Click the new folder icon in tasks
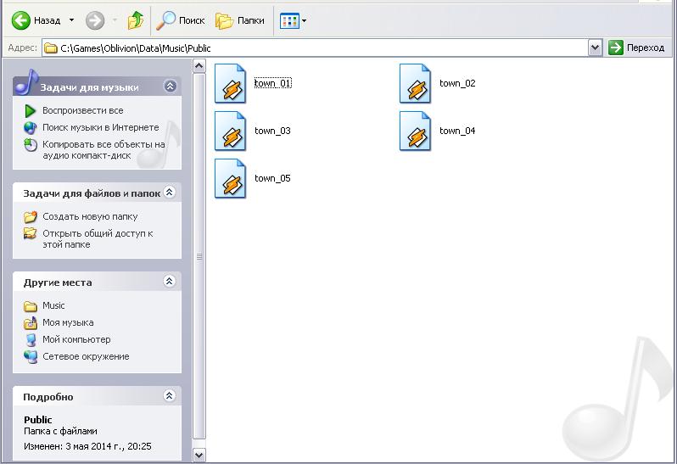Viewport: 677px width, 464px height. [x=31, y=216]
